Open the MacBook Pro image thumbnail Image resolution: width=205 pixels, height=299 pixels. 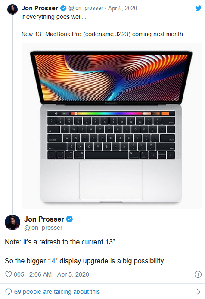(112, 126)
